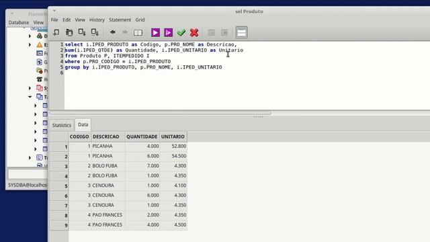Switch to the Statistics tab

click(62, 125)
